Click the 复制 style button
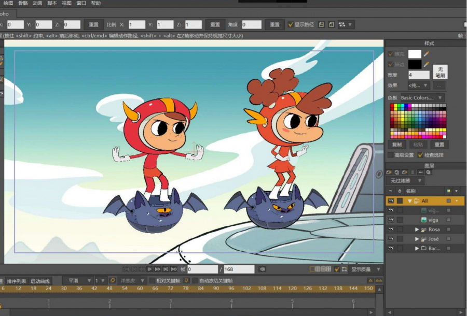Image resolution: width=467 pixels, height=316 pixels. pyautogui.click(x=397, y=145)
